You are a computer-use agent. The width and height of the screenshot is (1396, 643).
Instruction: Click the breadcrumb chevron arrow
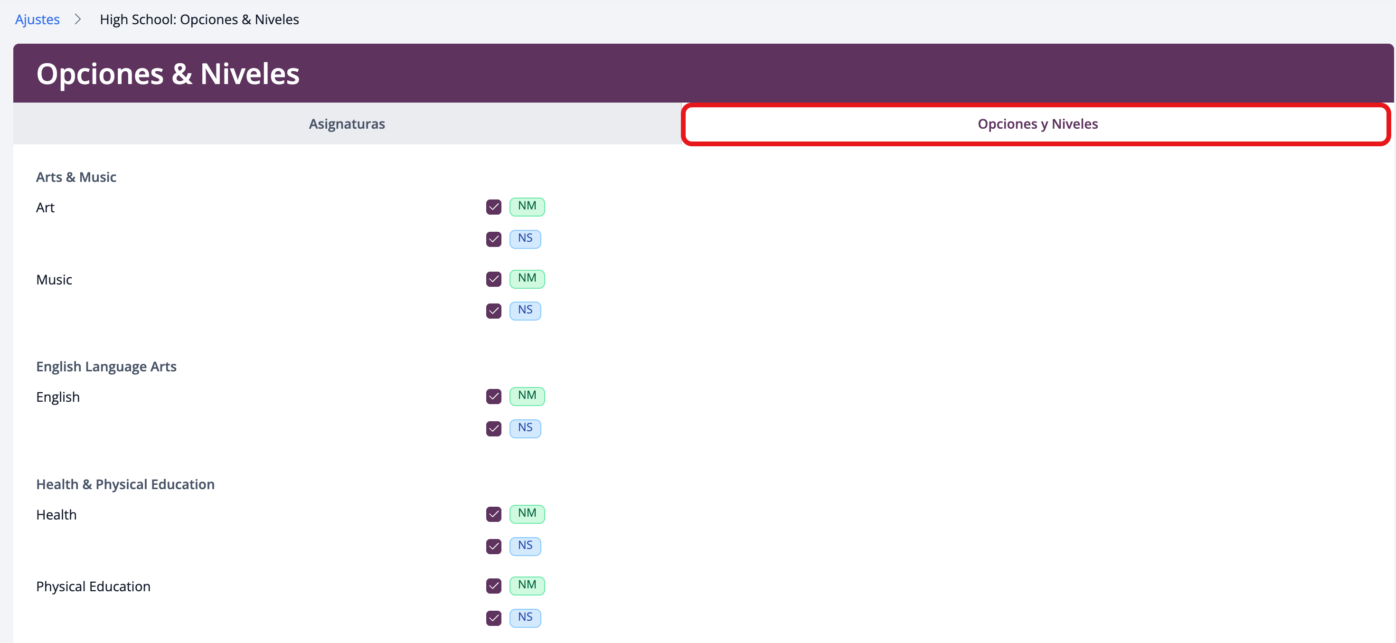pos(78,19)
